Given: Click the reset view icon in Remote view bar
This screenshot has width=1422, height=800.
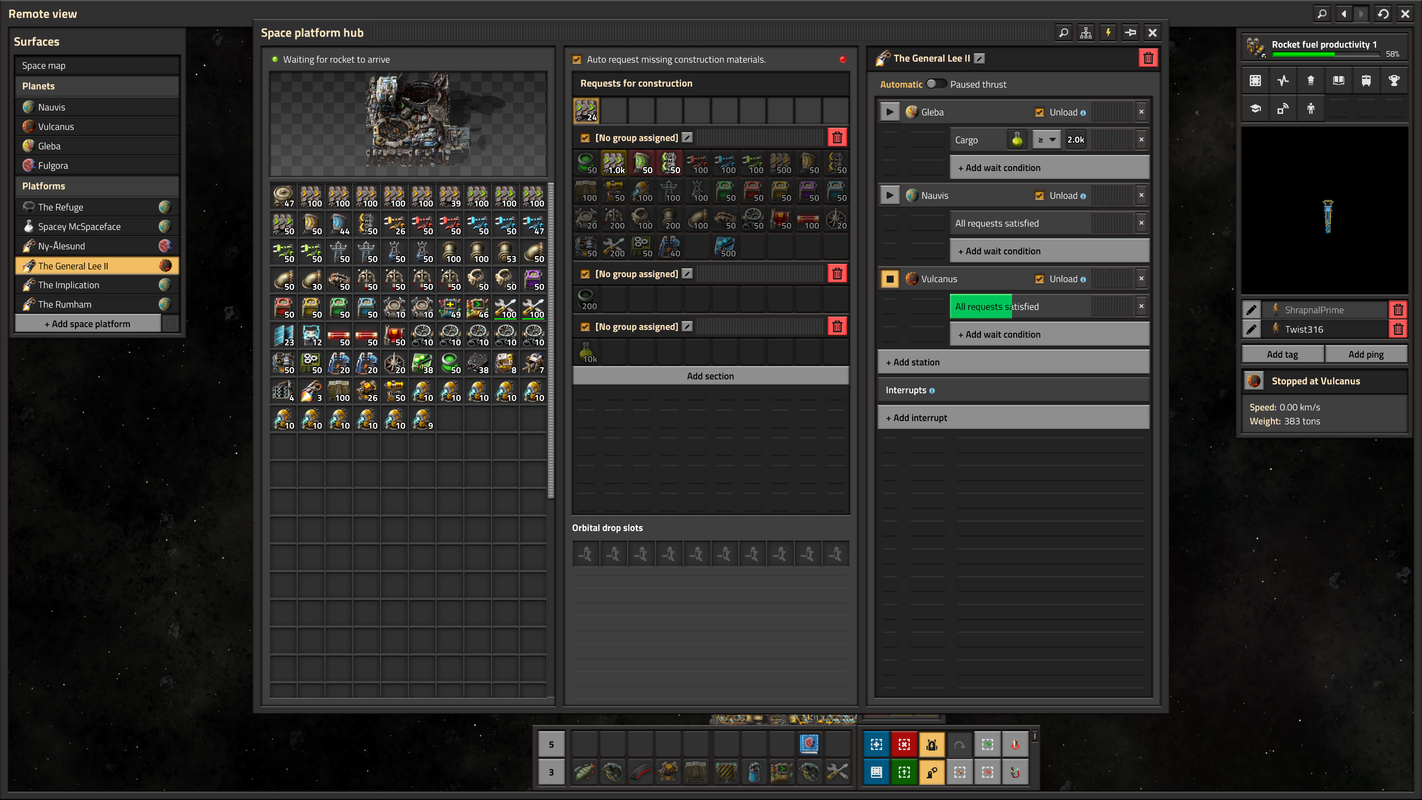Looking at the screenshot, I should point(1383,13).
